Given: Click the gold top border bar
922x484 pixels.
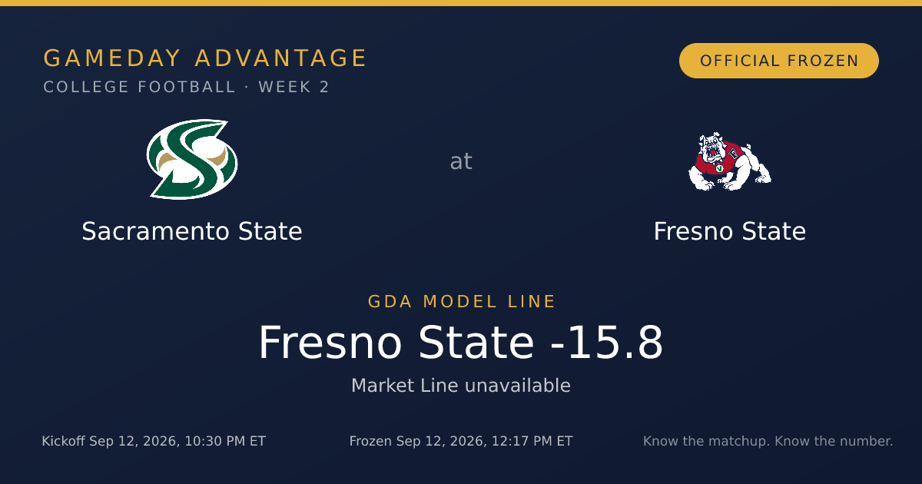Looking at the screenshot, I should [x=461, y=3].
